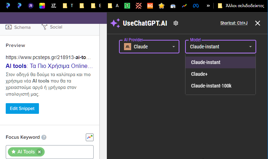
Task: Open the rainbow color square bookmark
Action: [42, 6]
